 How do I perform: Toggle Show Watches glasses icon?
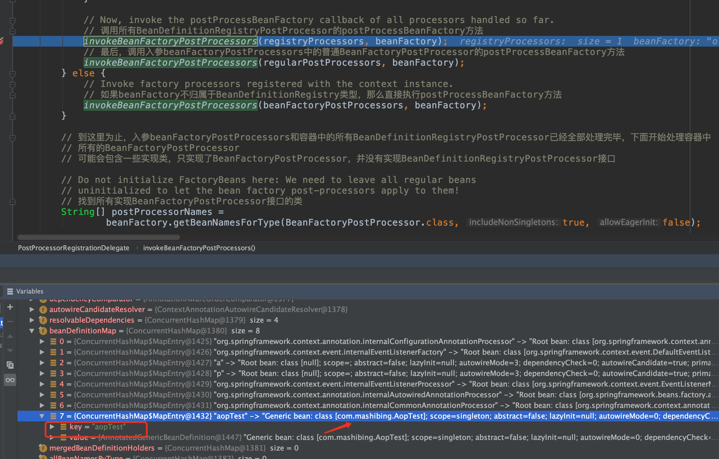click(10, 380)
